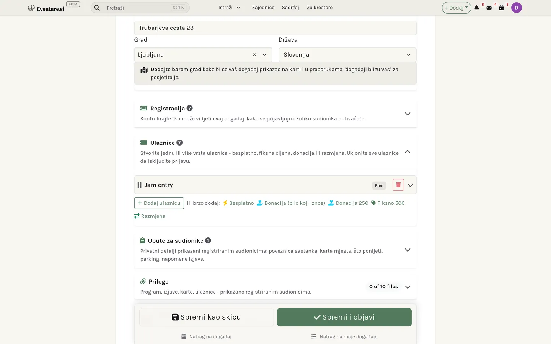The height and width of the screenshot is (344, 551).
Task: Click Dodaj ulaznicu button
Action: (x=159, y=203)
